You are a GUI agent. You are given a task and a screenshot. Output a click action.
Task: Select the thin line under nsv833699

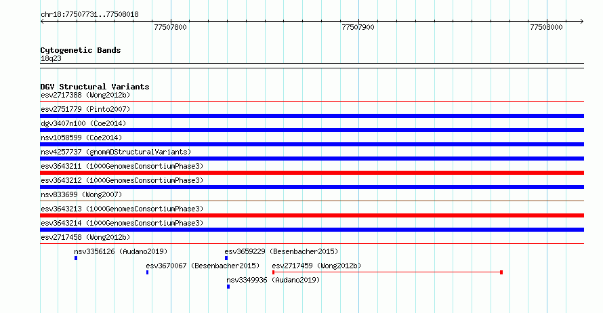pos(312,201)
